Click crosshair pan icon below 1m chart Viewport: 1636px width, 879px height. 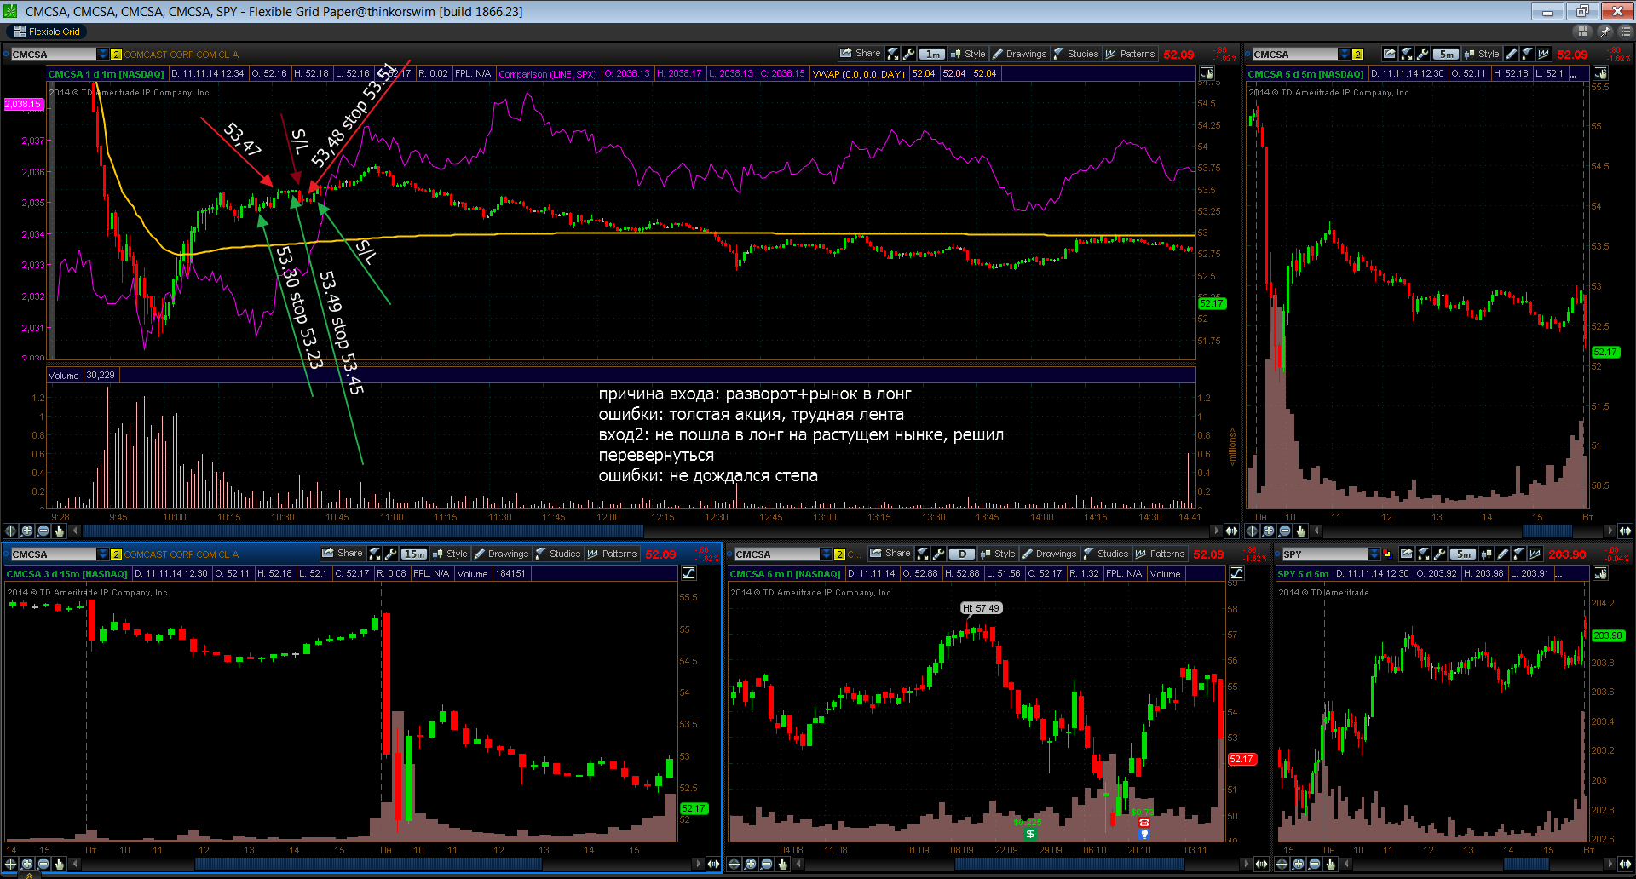click(11, 531)
